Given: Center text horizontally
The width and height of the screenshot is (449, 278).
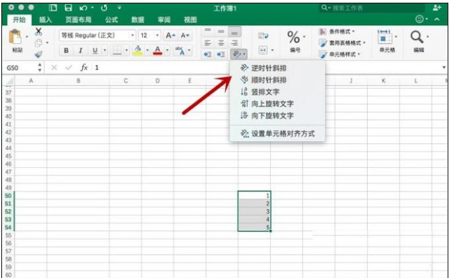Looking at the screenshot, I should pos(221,43).
